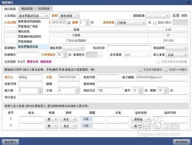The image size is (192, 145).
Task: Select 罗盘酒店广州店 from the hotel list
Action: tap(33, 26)
